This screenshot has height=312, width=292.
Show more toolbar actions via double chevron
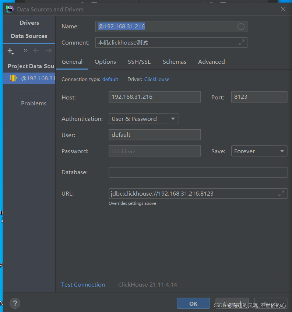[26, 50]
